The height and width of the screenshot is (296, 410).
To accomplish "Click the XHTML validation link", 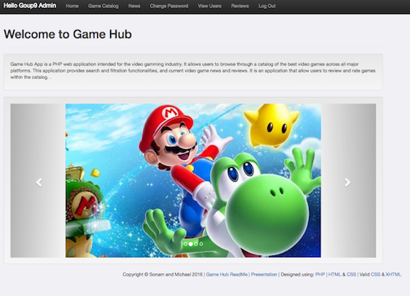I will click(x=394, y=275).
